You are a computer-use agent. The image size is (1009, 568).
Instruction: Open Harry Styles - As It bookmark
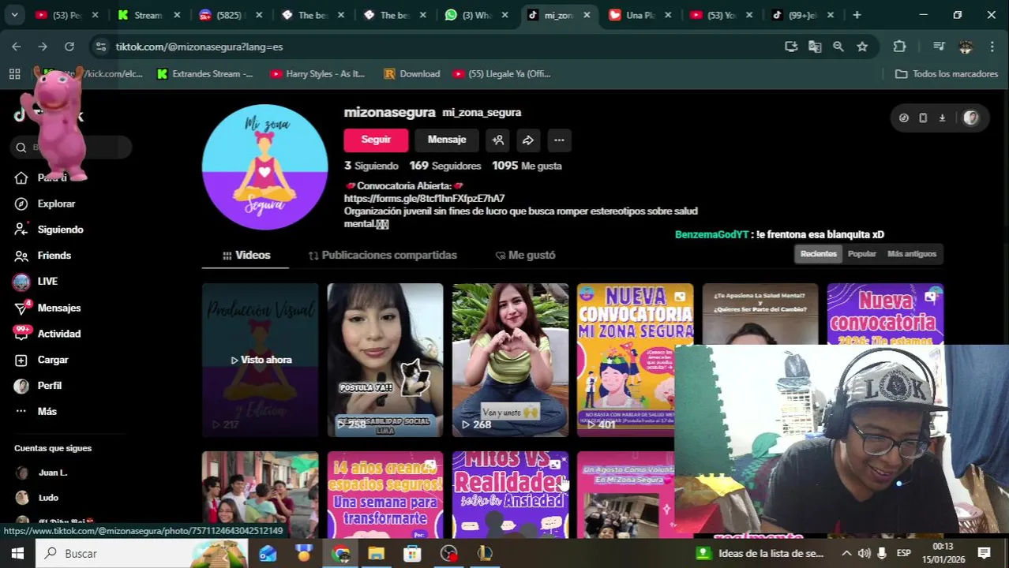(x=317, y=73)
